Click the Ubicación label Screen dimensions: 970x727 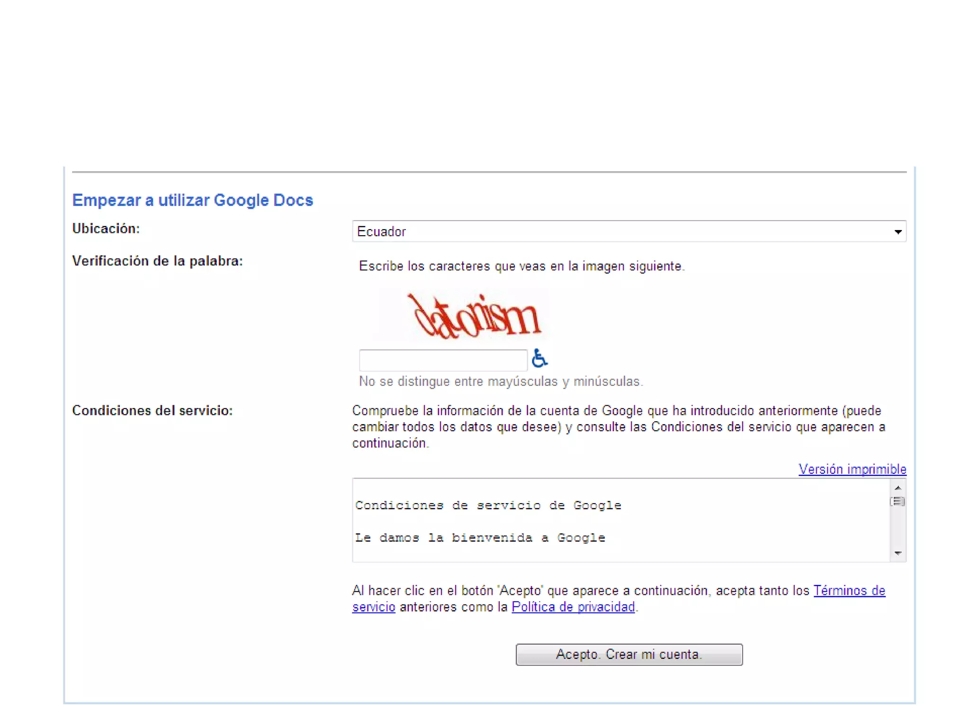[x=106, y=229]
